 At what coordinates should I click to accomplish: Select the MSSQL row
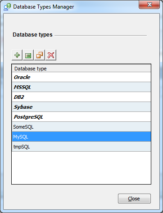[x=81, y=87]
